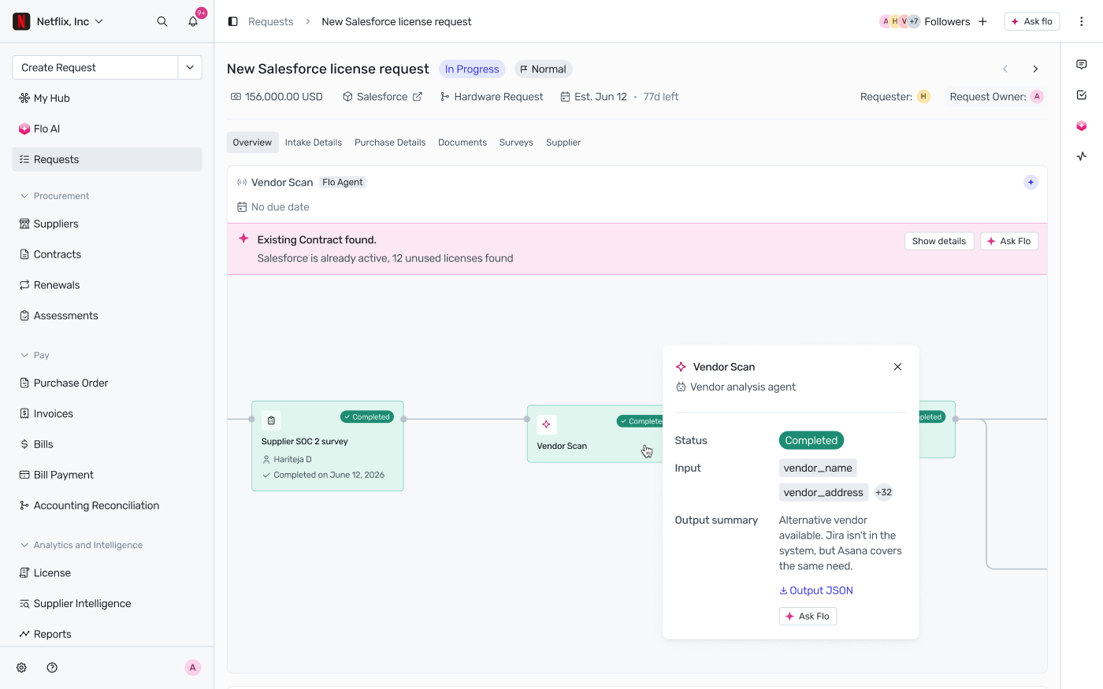Image resolution: width=1103 pixels, height=689 pixels.
Task: Click Show details in contract banner
Action: tap(939, 241)
